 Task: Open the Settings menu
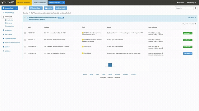pyautogui.click(x=192, y=2)
